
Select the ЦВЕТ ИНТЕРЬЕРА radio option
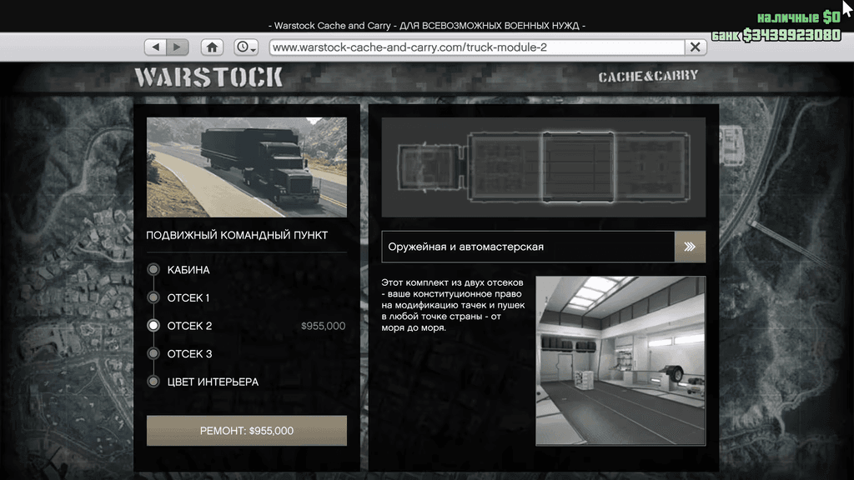[153, 382]
